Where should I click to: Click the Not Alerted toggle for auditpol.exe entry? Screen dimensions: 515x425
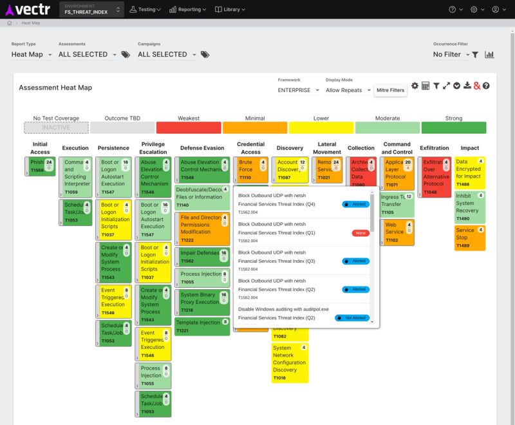(351, 317)
